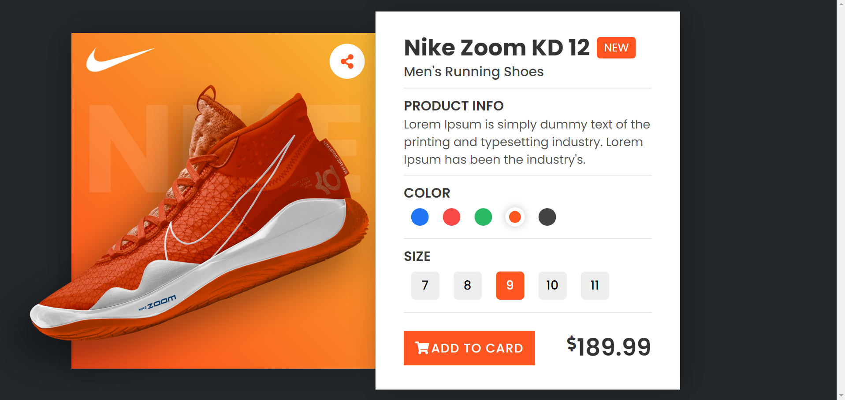Choose shoe size 8
Viewport: 845px width, 400px height.
pyautogui.click(x=467, y=286)
